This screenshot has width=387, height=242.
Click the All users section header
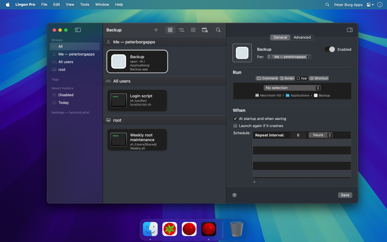(164, 81)
